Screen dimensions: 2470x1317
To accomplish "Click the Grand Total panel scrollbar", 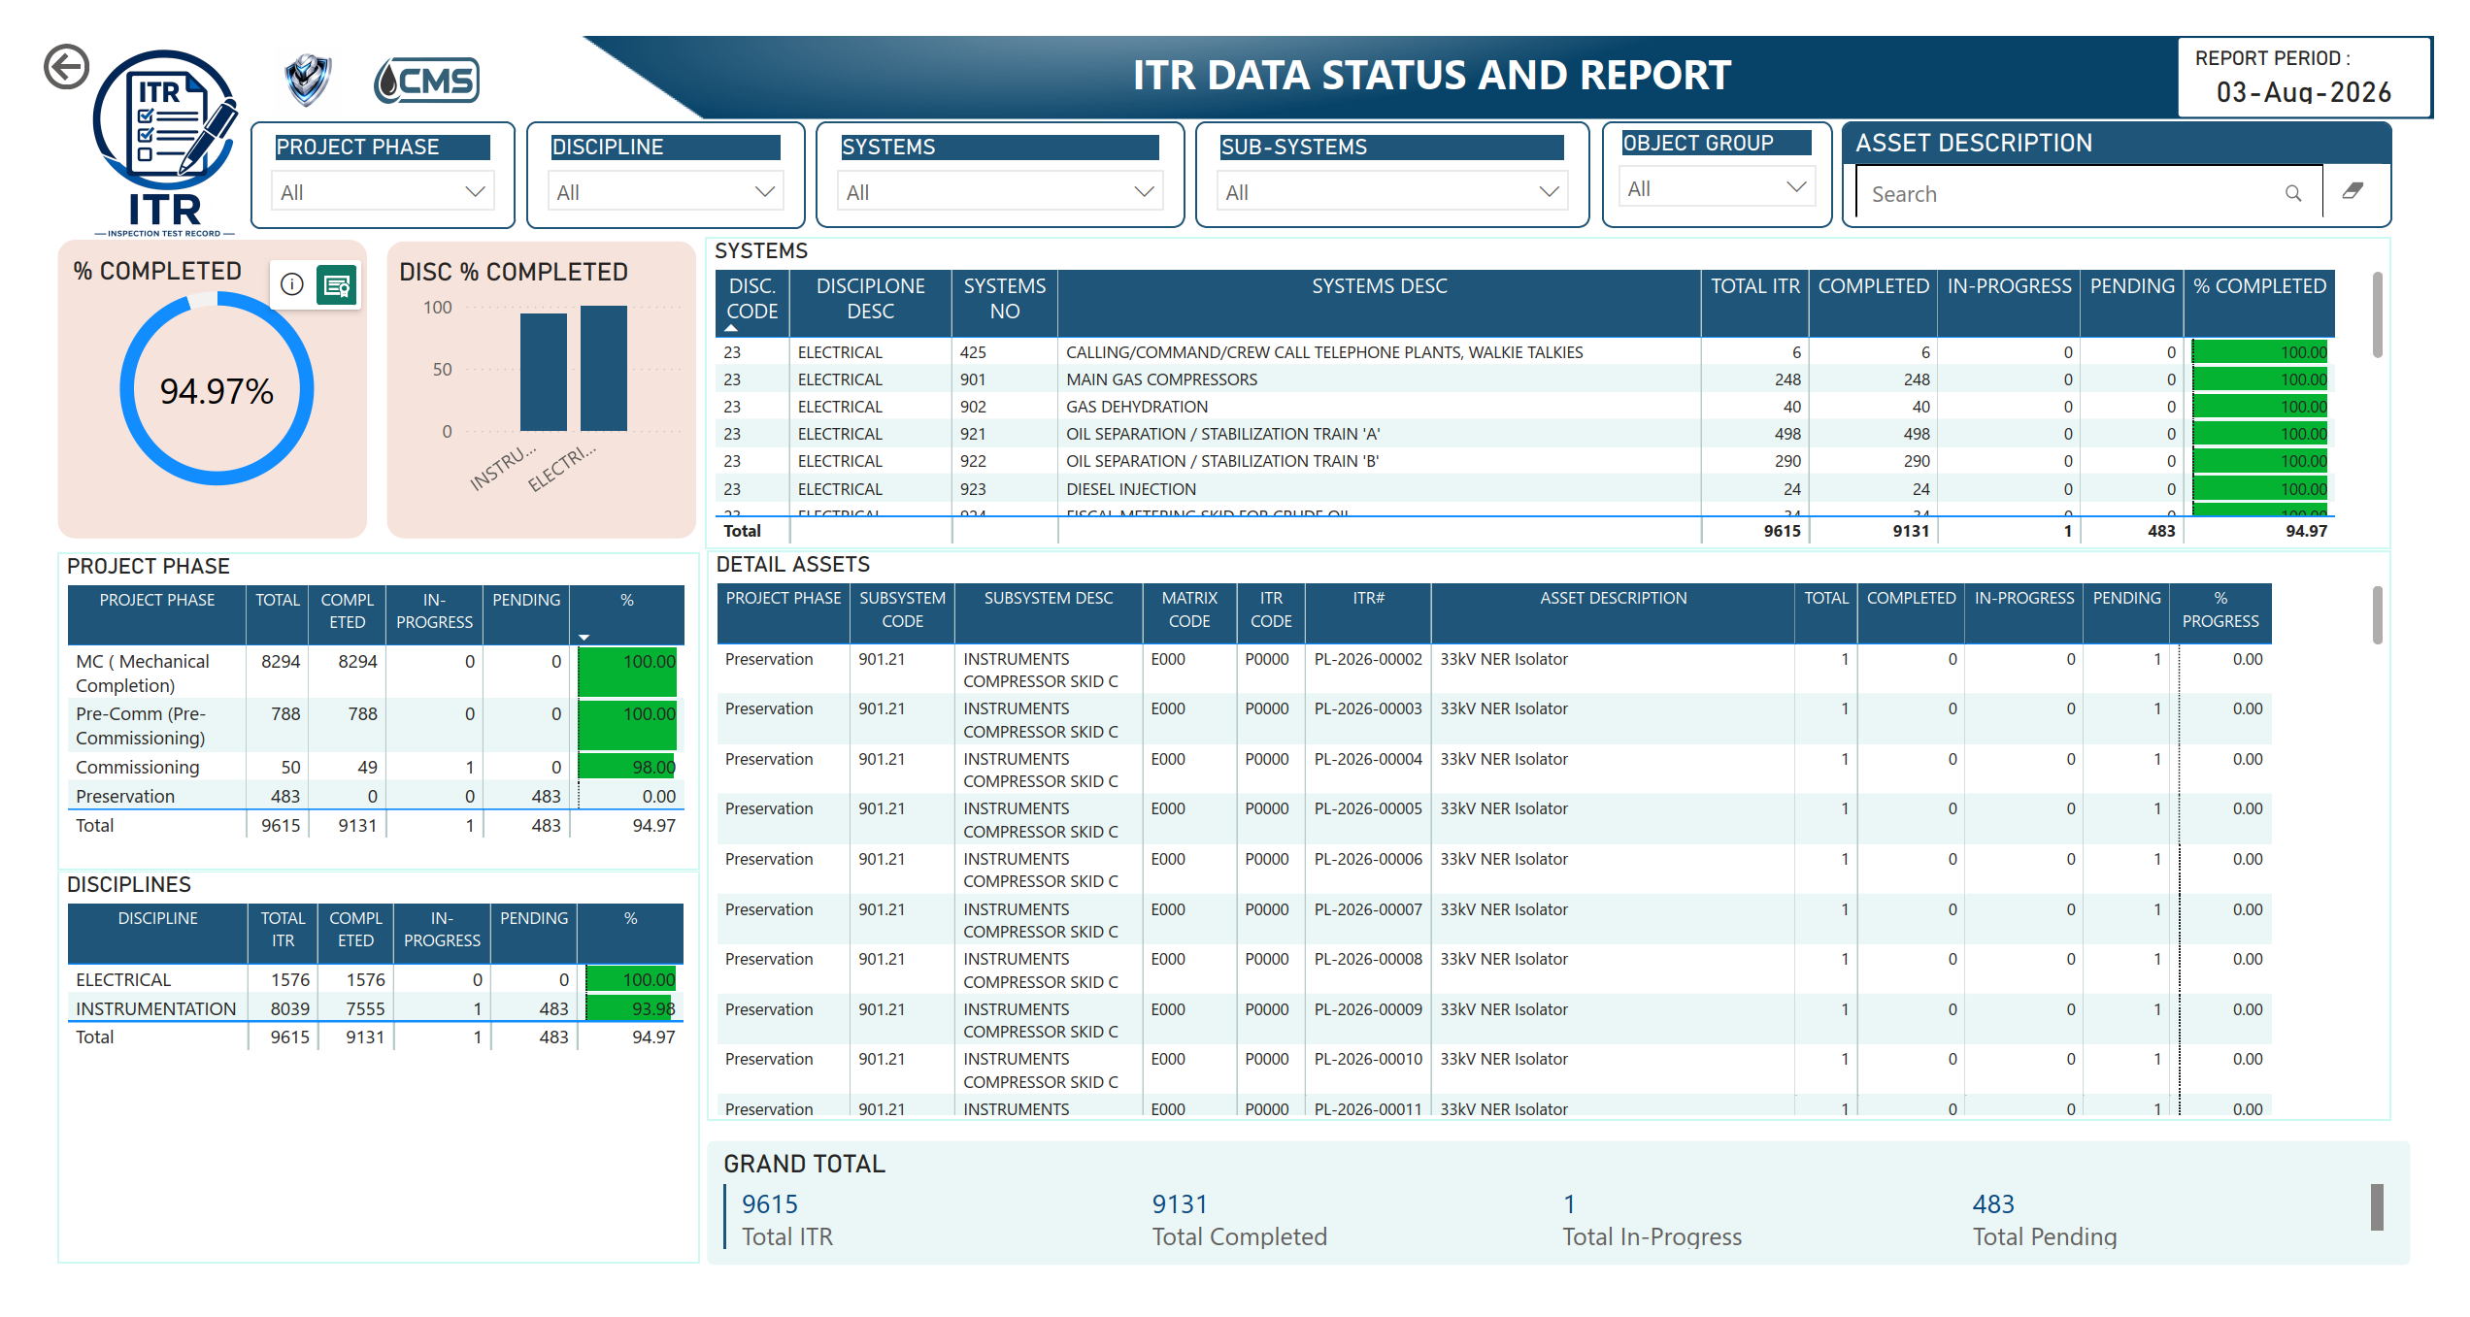I will coord(2377,1207).
